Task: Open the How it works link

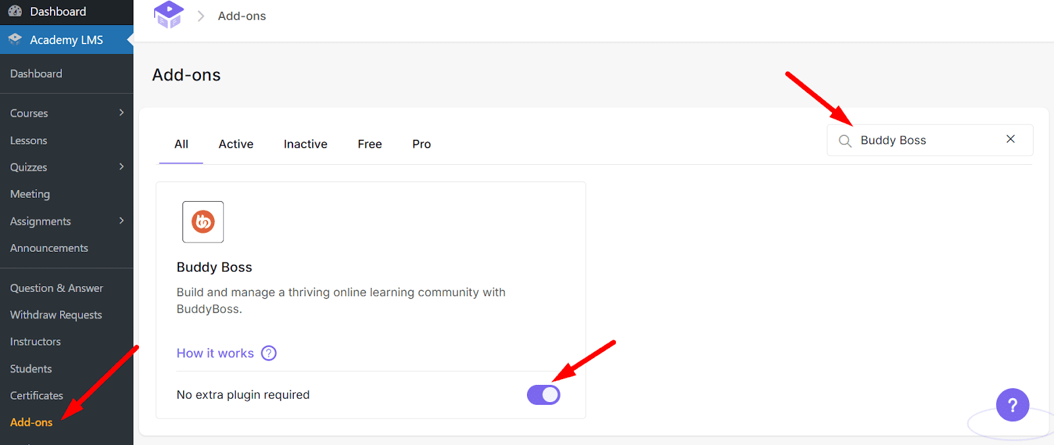Action: click(x=215, y=353)
